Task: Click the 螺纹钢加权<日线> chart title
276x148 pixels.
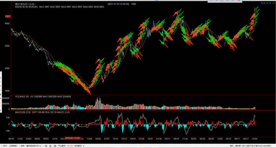Action: 21,4
